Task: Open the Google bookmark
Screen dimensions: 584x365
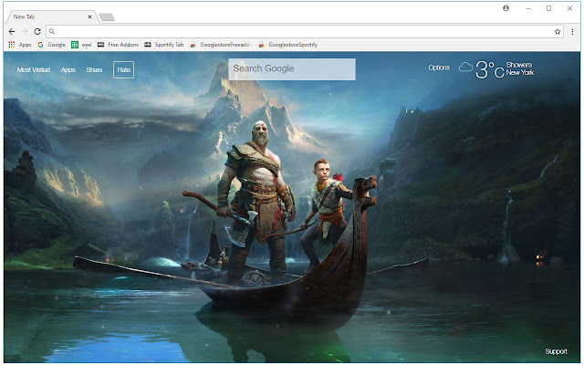Action: (52, 45)
